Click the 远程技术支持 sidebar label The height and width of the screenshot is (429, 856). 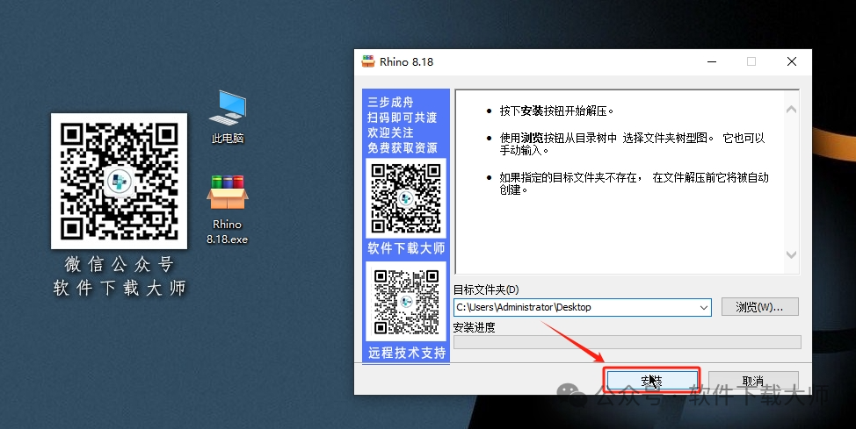point(407,354)
